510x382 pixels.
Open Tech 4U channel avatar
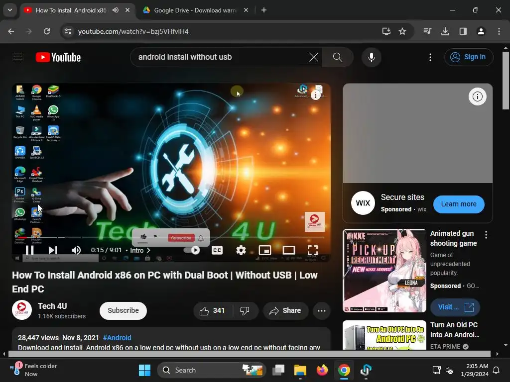pos(22,310)
